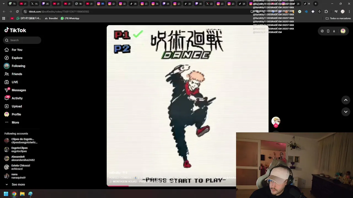Open the Explore page
This screenshot has height=198, width=353.
click(13, 58)
